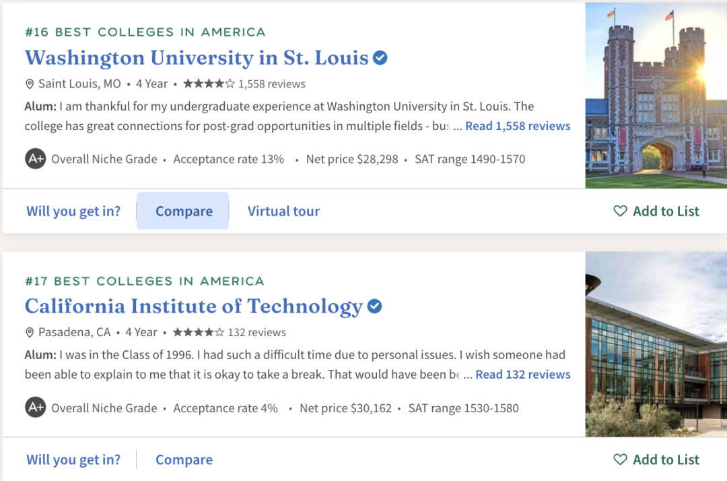The image size is (727, 481).
Task: Read 1,558 reviews for Washington University
Action: coord(518,126)
